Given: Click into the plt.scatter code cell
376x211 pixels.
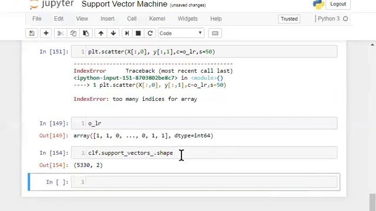Looking at the screenshot, I should [204, 52].
